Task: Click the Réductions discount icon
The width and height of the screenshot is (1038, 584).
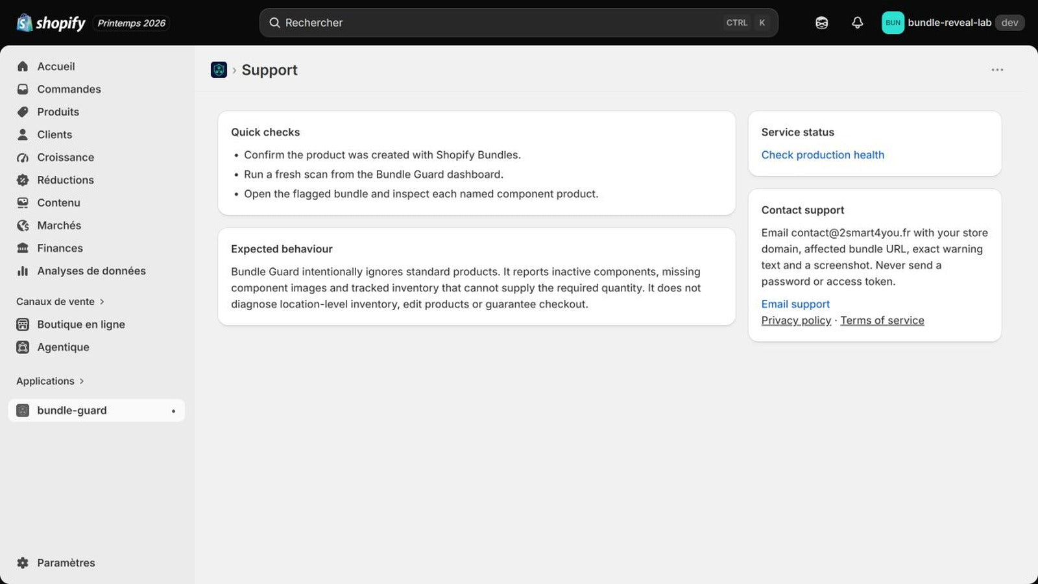Action: pos(23,180)
